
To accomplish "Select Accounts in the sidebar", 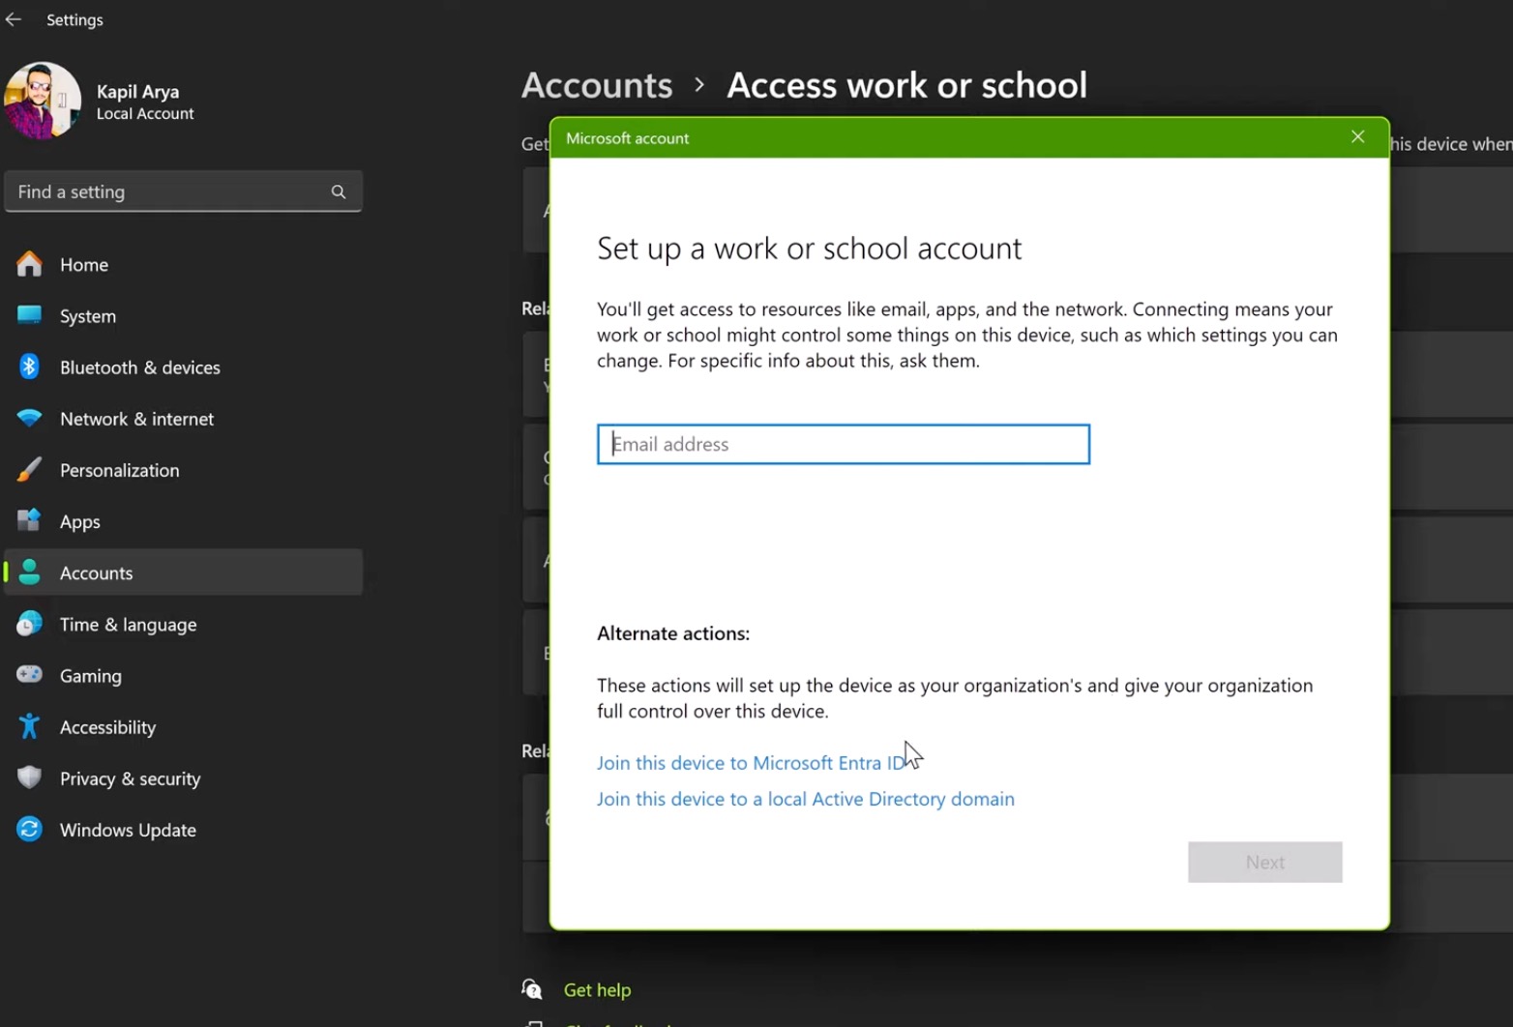I will pyautogui.click(x=96, y=572).
